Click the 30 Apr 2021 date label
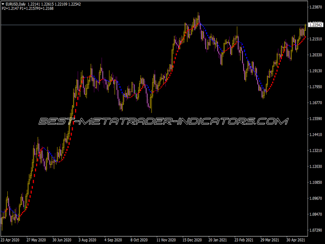 tap(296, 240)
